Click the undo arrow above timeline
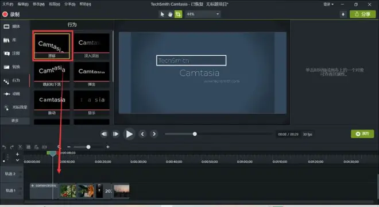 coord(4,147)
